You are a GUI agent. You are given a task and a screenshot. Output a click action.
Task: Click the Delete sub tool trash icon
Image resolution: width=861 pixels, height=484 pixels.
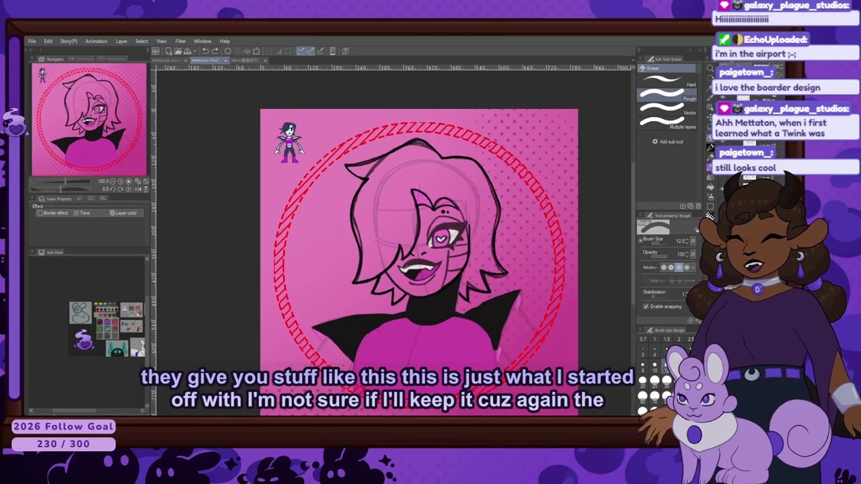[x=698, y=206]
